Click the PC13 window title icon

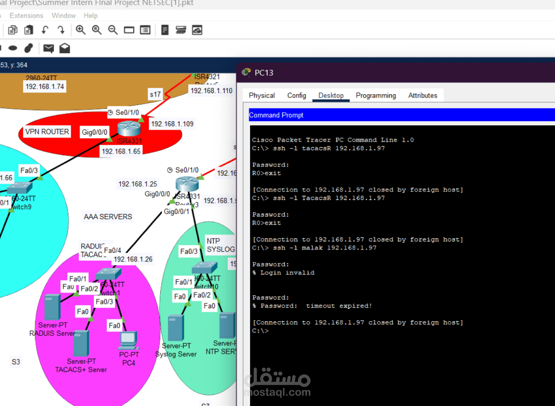tap(246, 72)
